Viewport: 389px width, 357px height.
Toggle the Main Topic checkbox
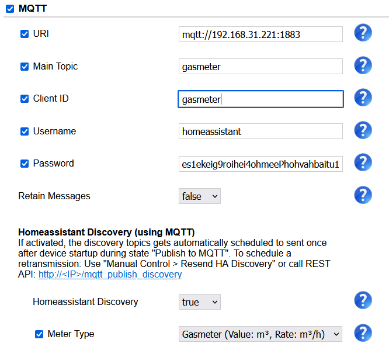pos(25,67)
